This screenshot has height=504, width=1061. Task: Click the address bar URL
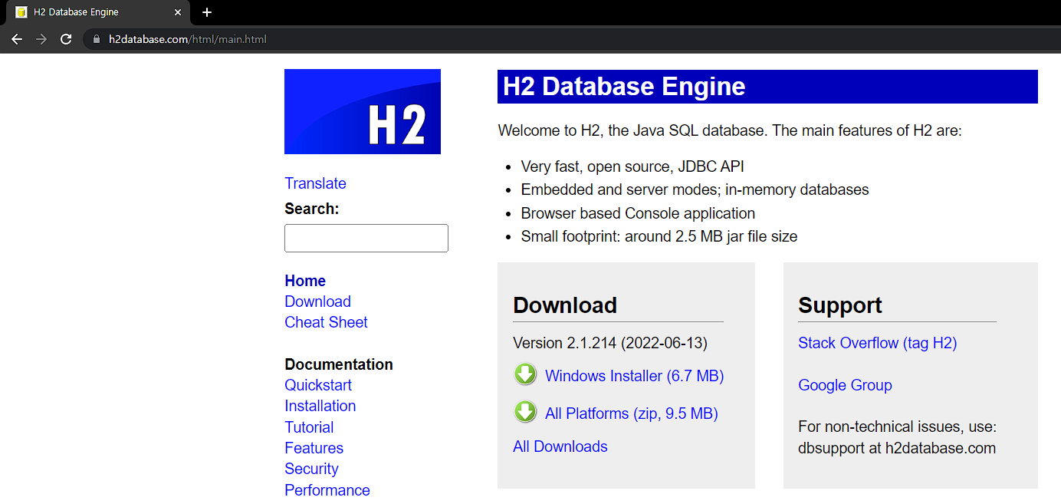[188, 39]
